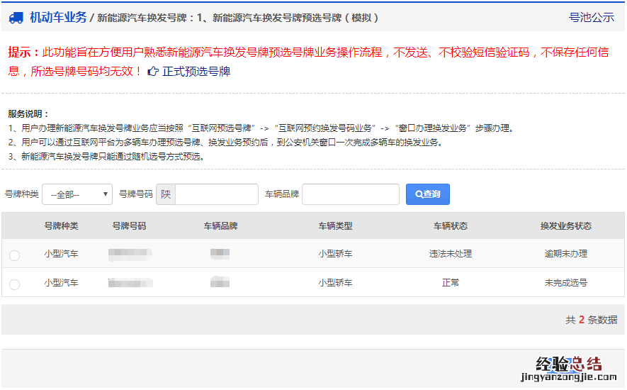Click the 经验总结 watermark logo
This screenshot has width=627, height=390.
pos(568,369)
